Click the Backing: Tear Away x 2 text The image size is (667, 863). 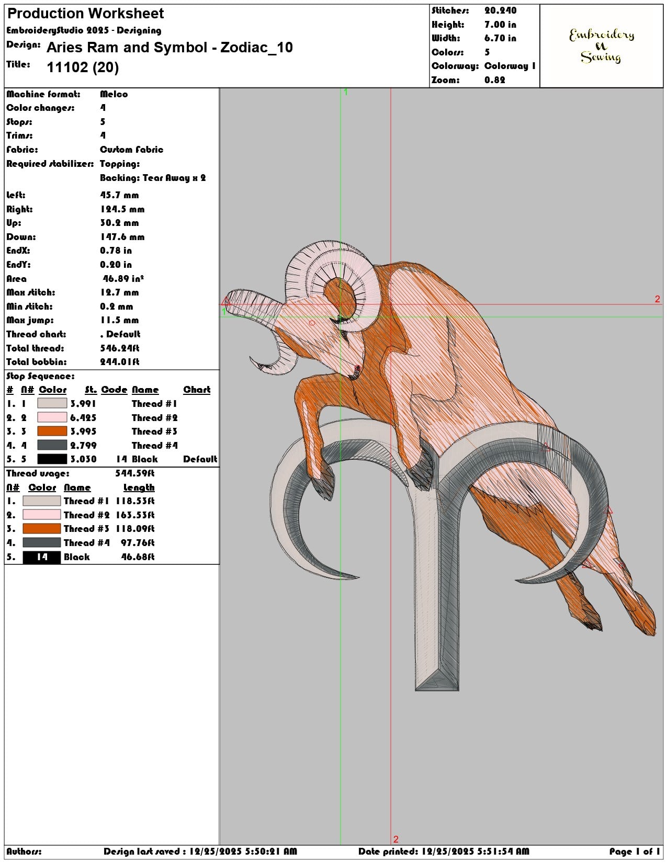click(x=153, y=178)
